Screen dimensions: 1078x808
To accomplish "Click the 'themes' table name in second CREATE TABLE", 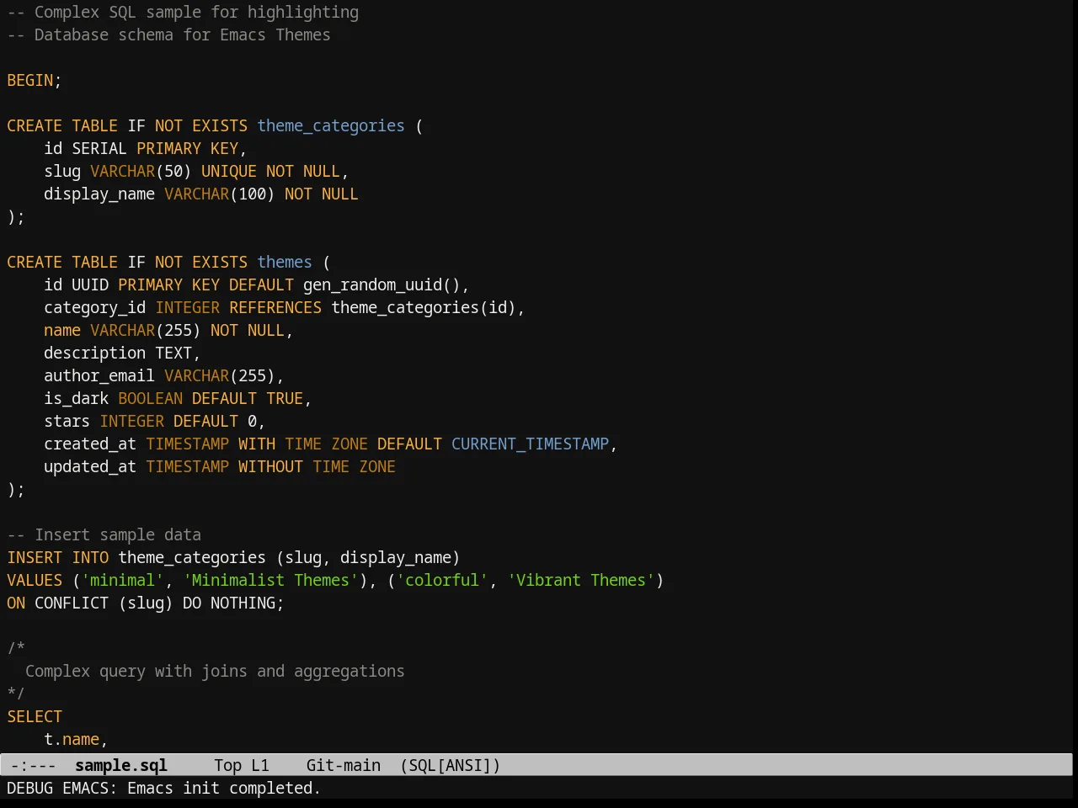I will [x=285, y=262].
